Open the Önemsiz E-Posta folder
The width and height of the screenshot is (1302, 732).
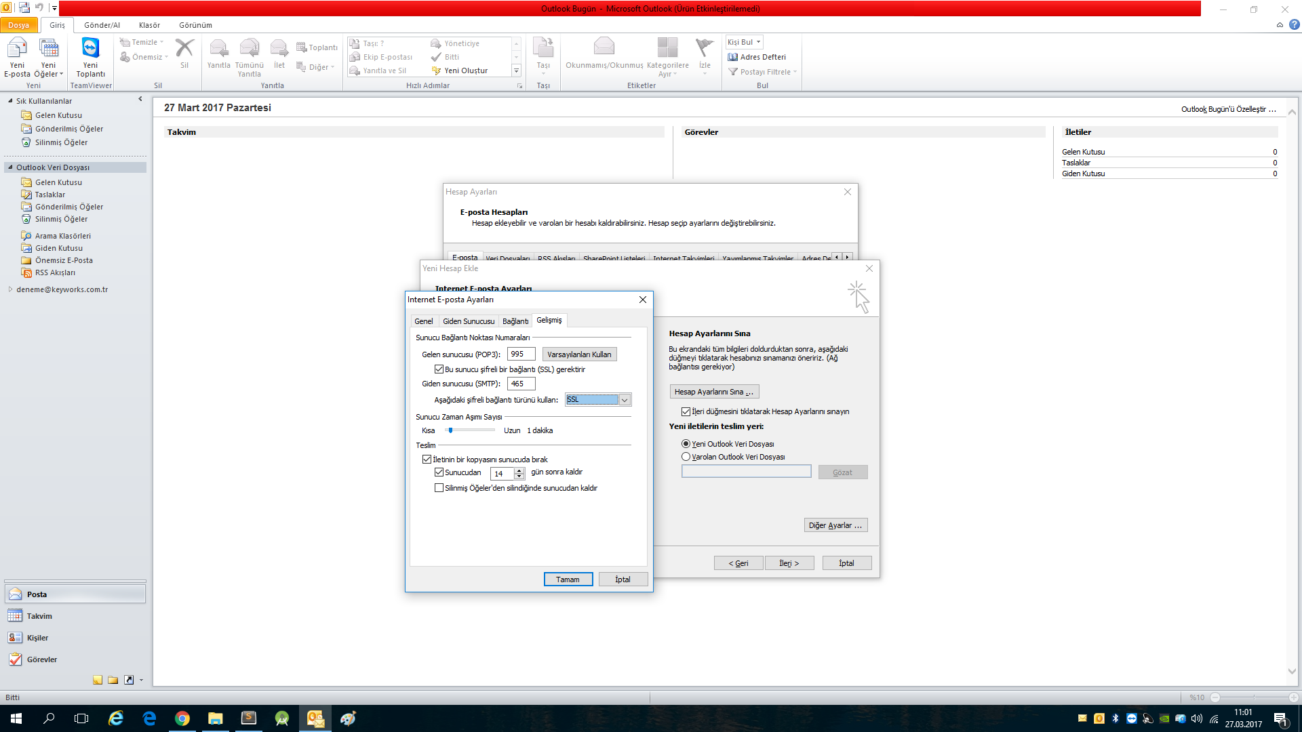pos(64,260)
